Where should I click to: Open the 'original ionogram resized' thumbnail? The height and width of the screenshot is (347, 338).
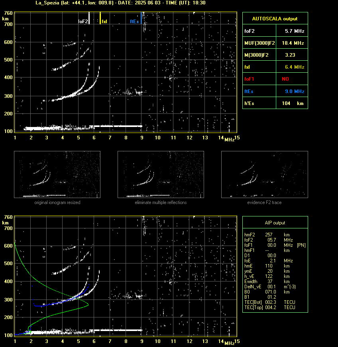(57, 174)
